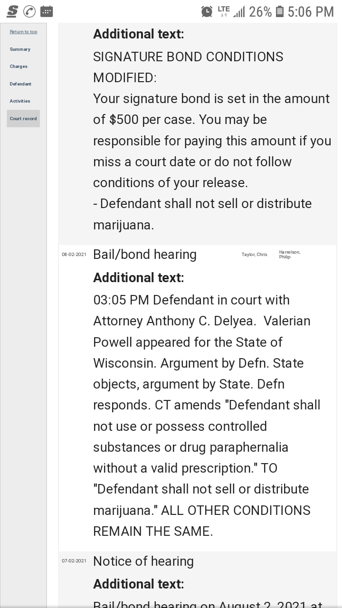The height and width of the screenshot is (608, 342).
Task: Tap the battery icon in status bar
Action: [x=280, y=11]
